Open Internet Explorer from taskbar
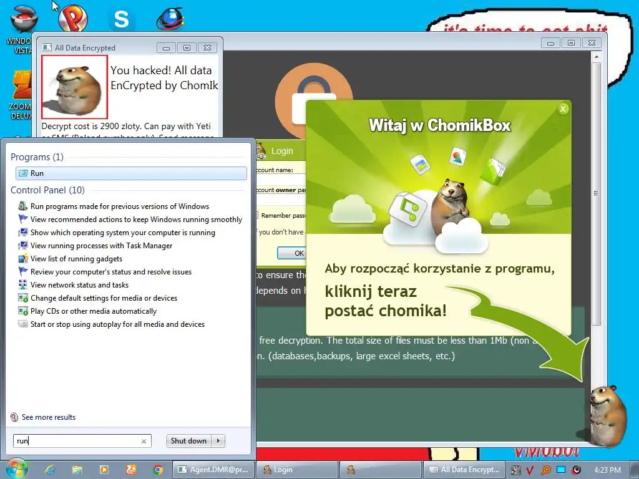Image resolution: width=639 pixels, height=479 pixels. 50,470
